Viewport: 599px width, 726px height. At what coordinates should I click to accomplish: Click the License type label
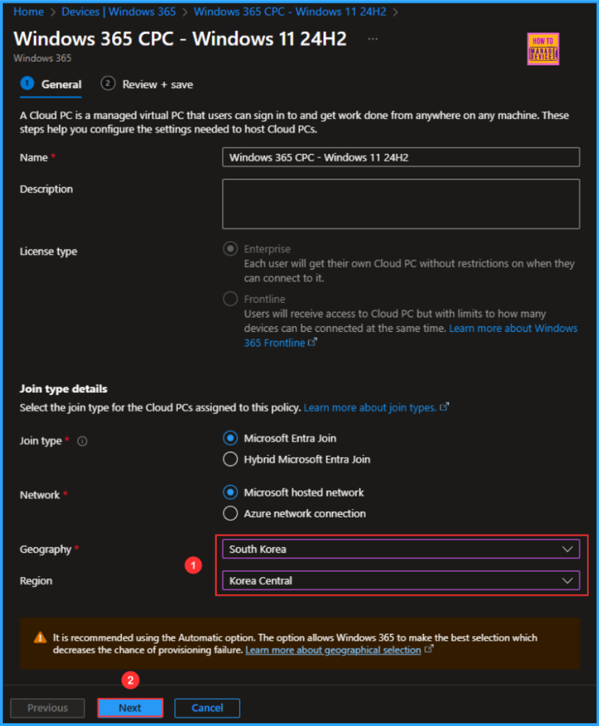49,252
